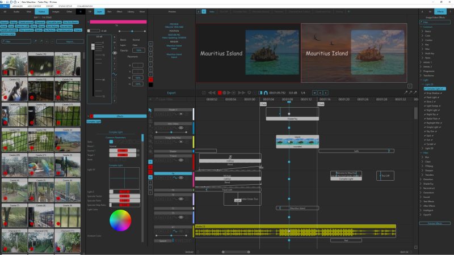Pick a hue on the Light Color wheel
The image size is (454, 255).
[x=120, y=220]
